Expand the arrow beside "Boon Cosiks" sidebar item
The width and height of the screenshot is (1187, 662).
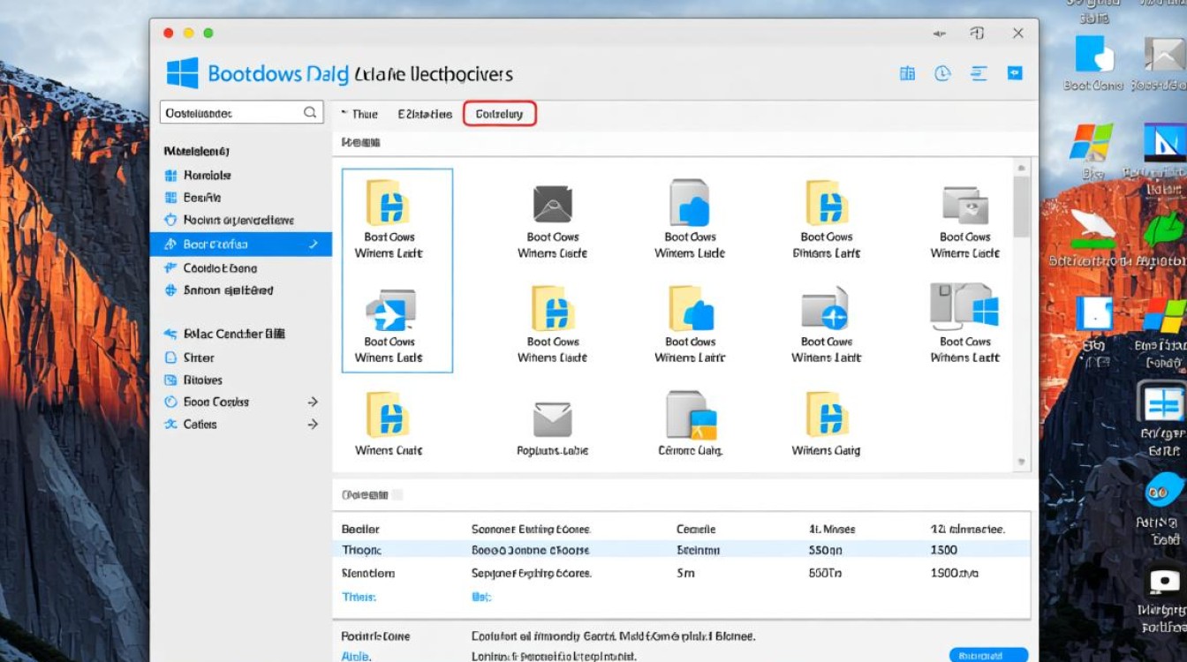point(313,402)
